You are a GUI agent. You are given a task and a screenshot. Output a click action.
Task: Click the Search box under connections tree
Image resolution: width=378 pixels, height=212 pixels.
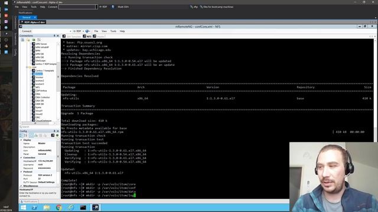[39, 127]
